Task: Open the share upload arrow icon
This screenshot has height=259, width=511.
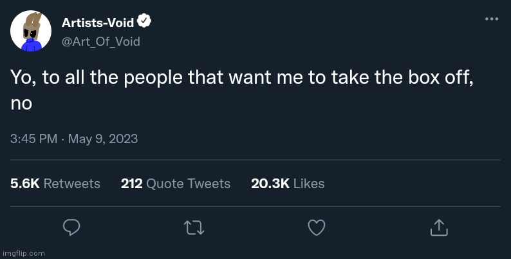Action: pyautogui.click(x=439, y=227)
